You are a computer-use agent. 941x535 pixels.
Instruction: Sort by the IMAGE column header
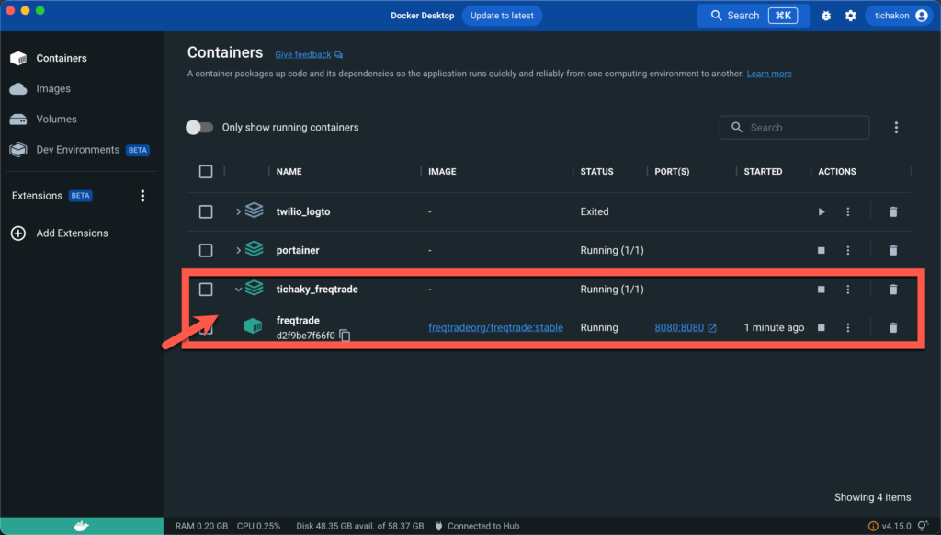[442, 172]
